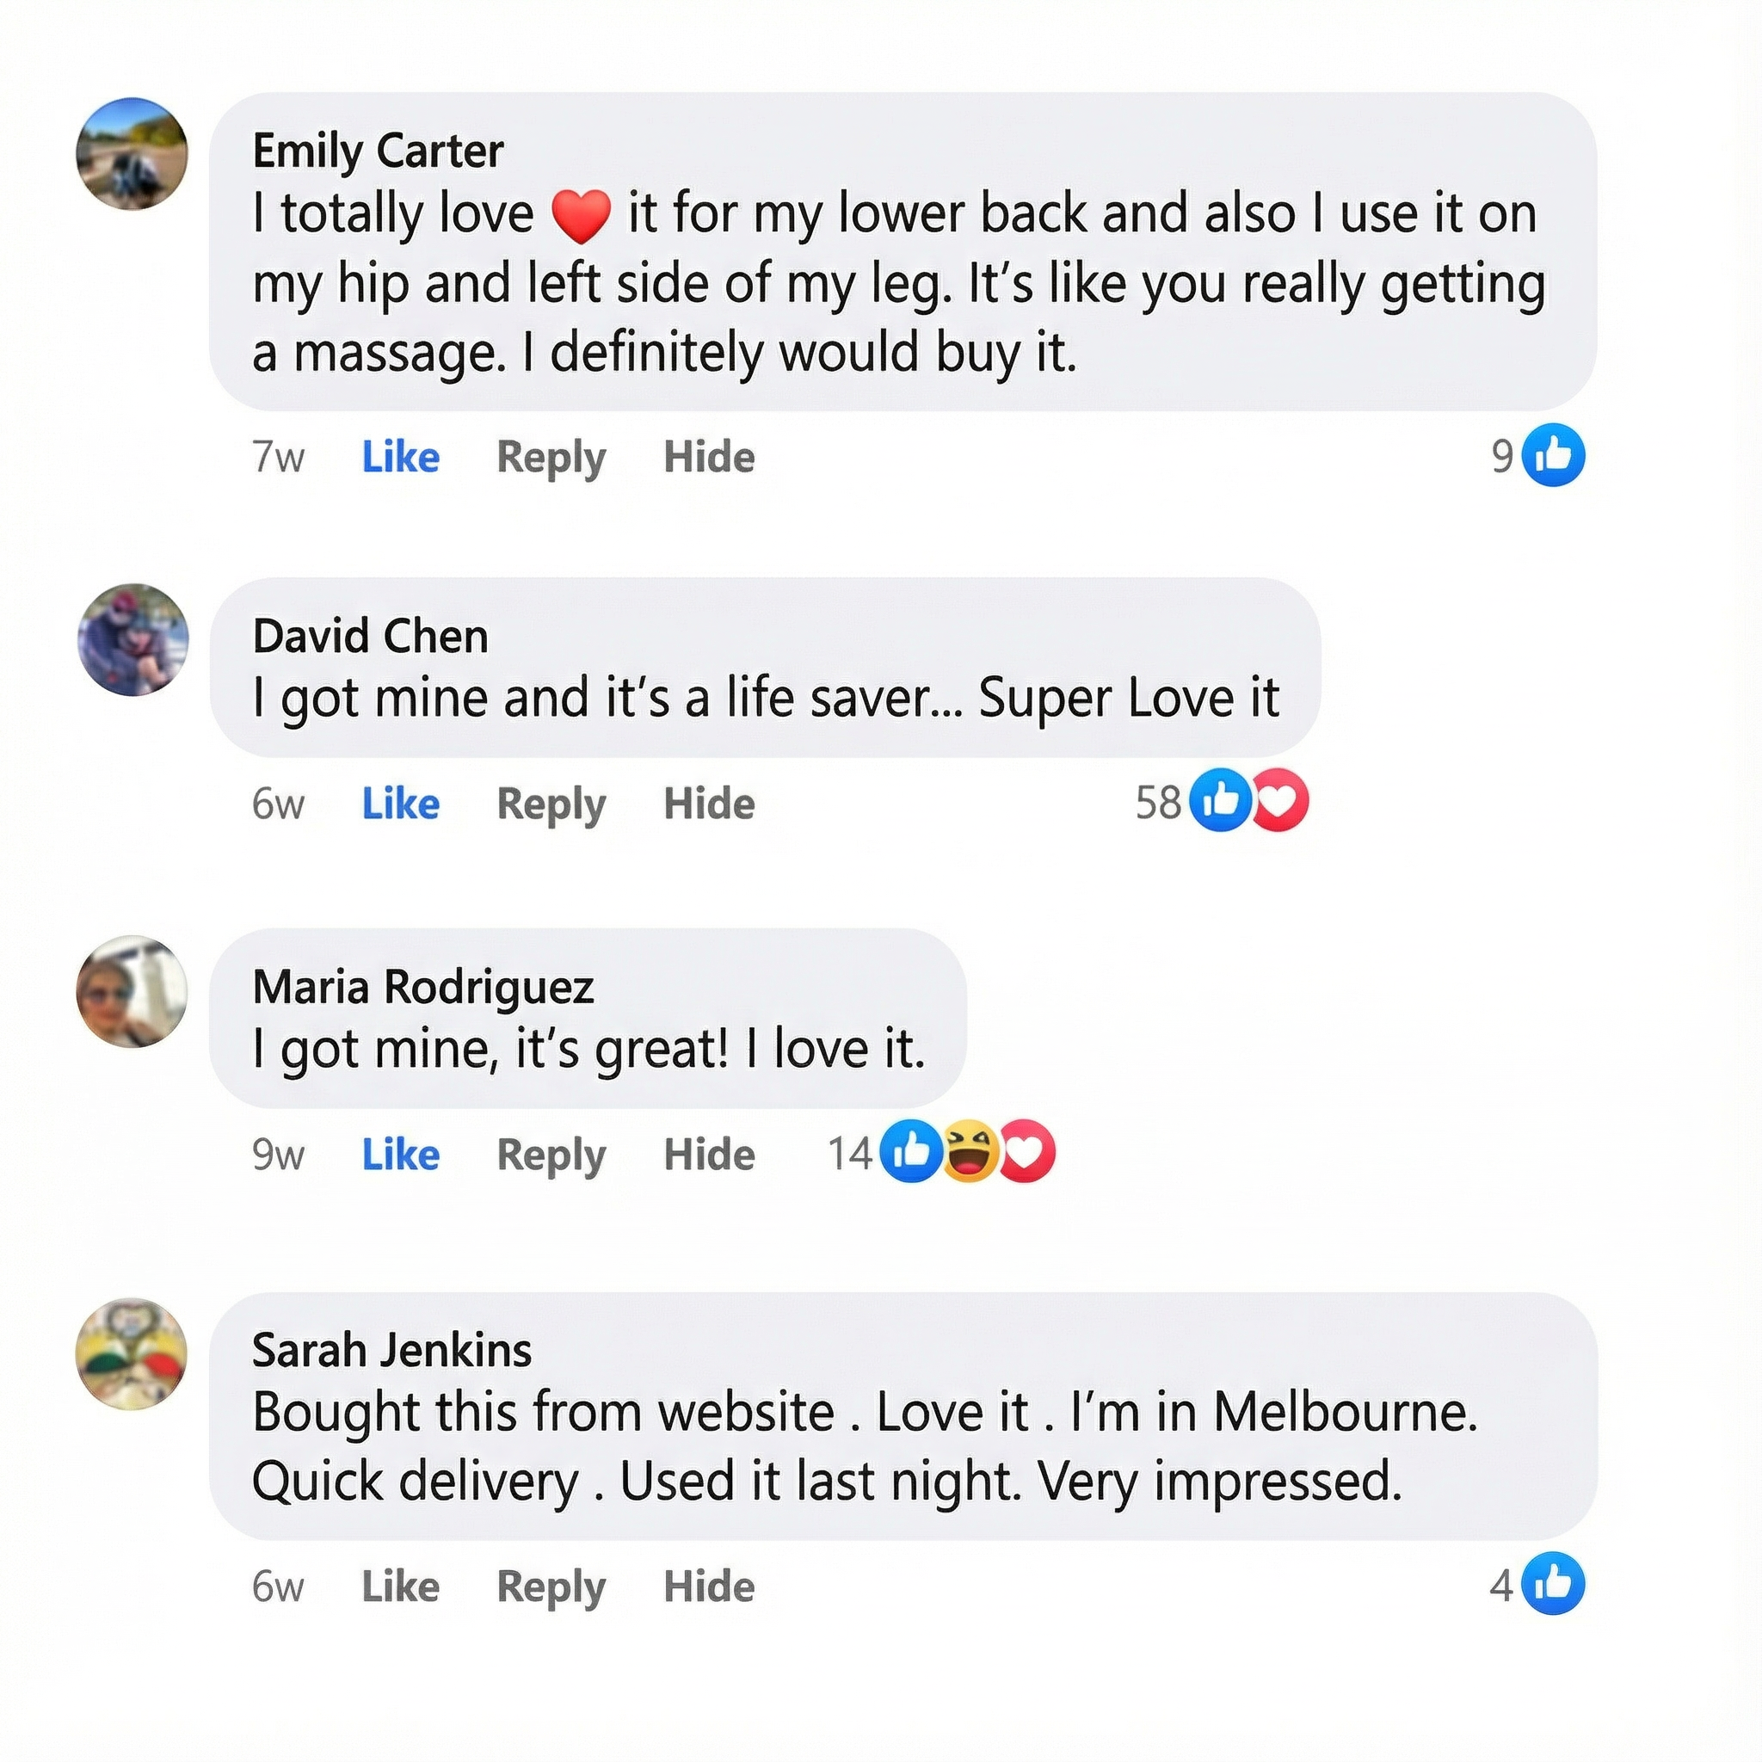Reply to David Chen's comment
This screenshot has width=1762, height=1762.
click(551, 804)
